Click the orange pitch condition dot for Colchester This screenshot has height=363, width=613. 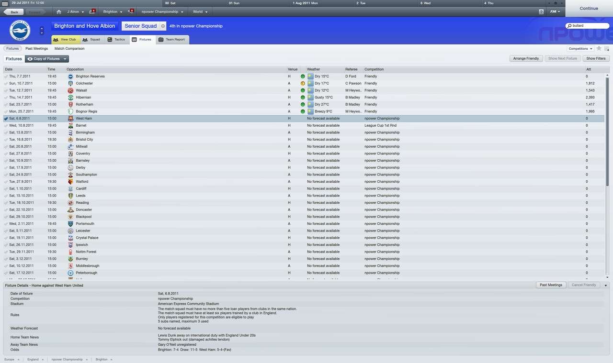pos(303,83)
